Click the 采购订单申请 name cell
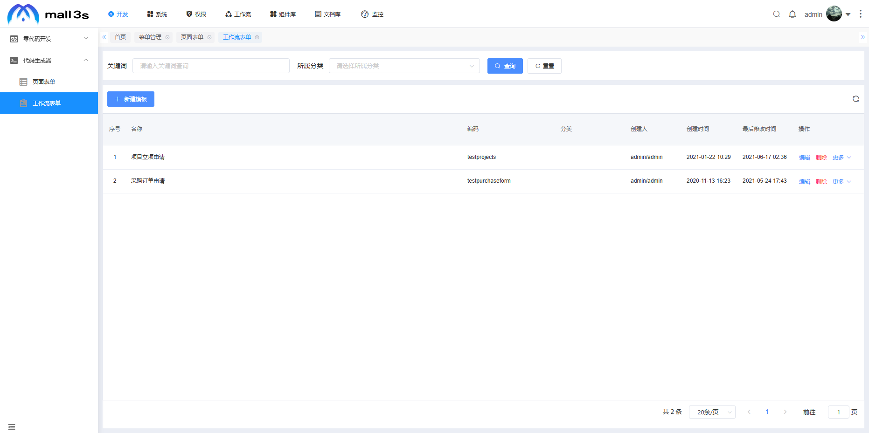The width and height of the screenshot is (869, 433). click(148, 181)
